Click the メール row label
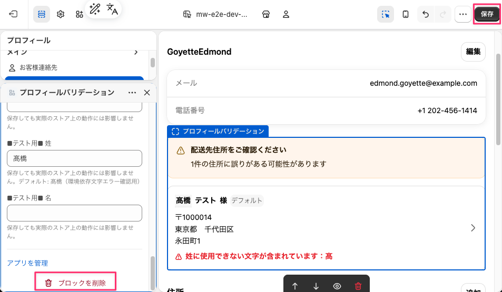Viewport: 502px width, 292px height. tap(186, 83)
